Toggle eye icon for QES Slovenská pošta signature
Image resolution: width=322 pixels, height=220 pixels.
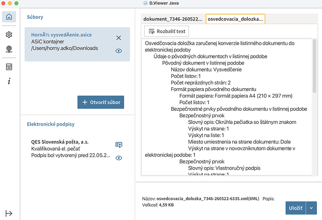(119, 158)
